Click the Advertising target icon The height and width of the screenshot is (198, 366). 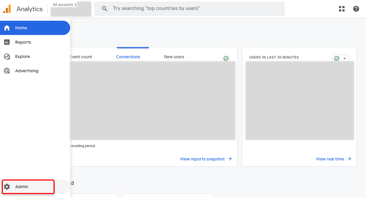coord(7,71)
